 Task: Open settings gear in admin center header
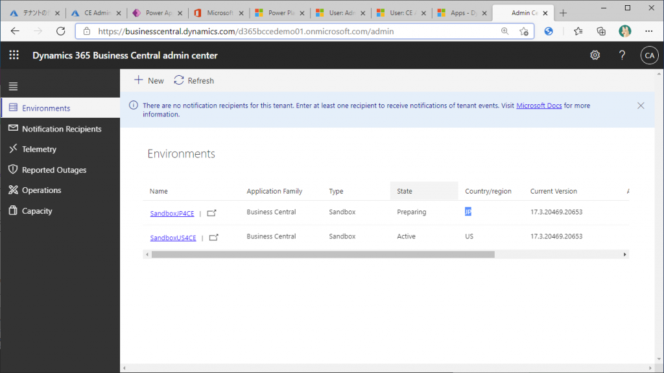(x=595, y=55)
